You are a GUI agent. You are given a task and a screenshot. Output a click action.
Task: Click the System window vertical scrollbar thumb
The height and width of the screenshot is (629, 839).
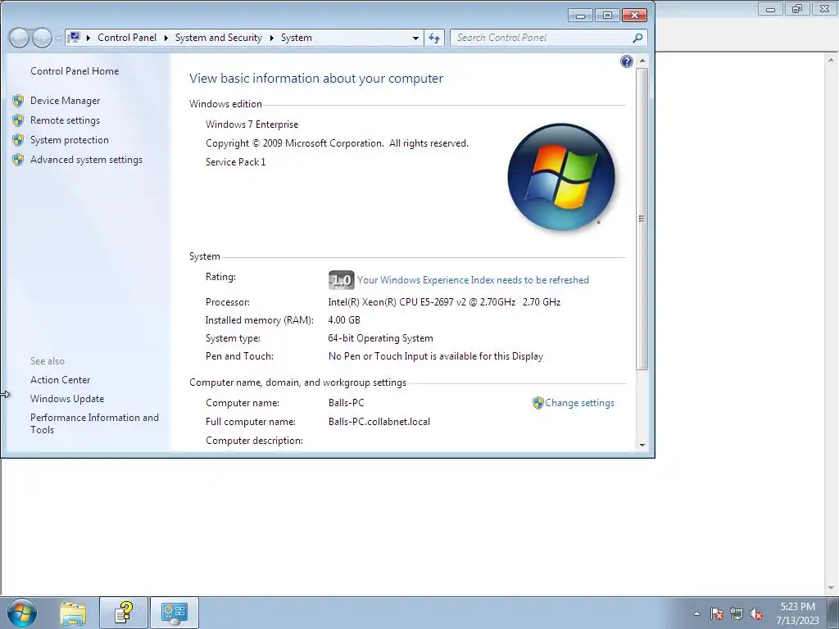pos(642,219)
